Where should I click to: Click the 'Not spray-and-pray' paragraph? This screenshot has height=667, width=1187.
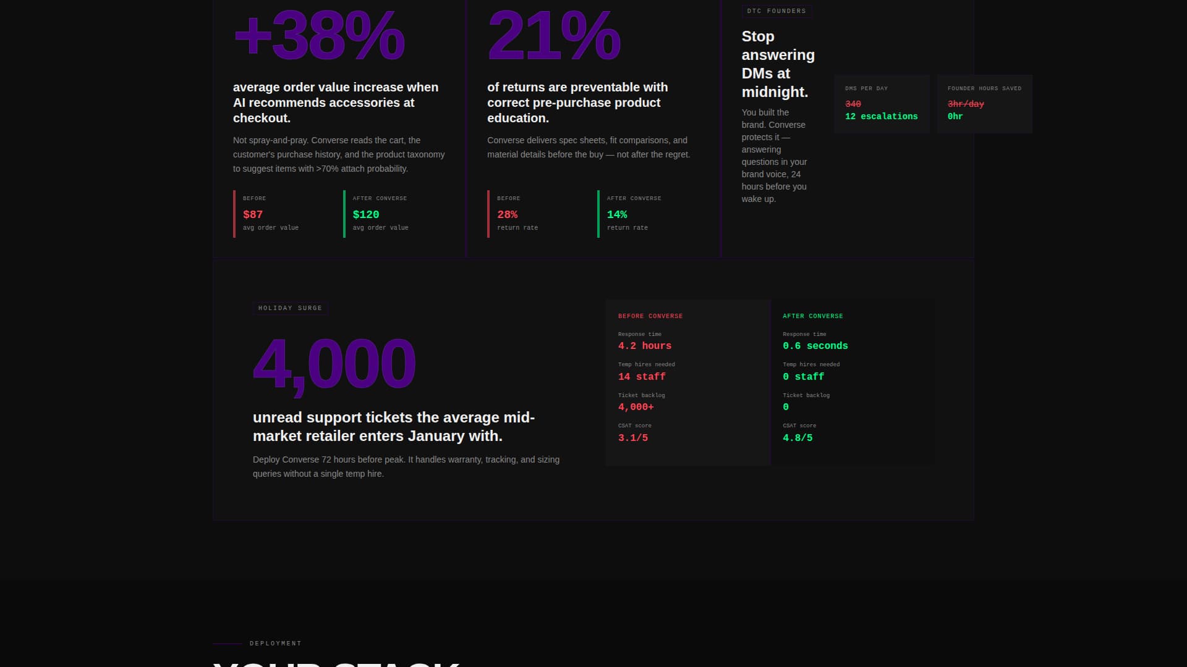pos(339,154)
